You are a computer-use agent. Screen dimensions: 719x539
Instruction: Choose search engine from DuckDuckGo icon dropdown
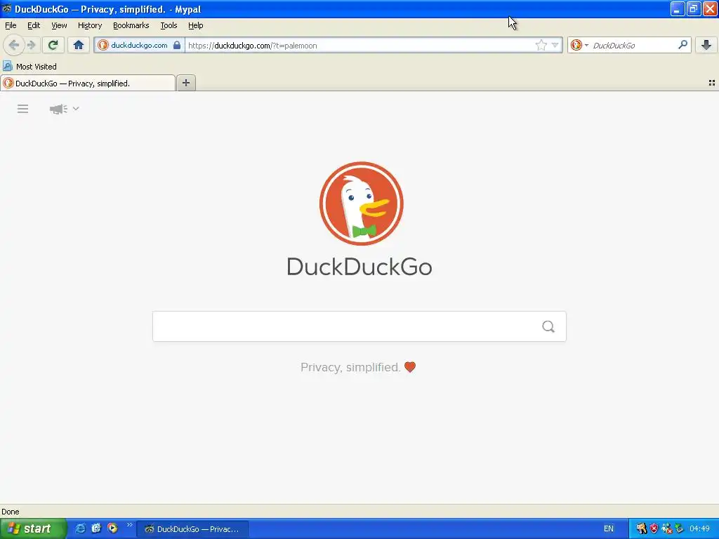(x=579, y=45)
